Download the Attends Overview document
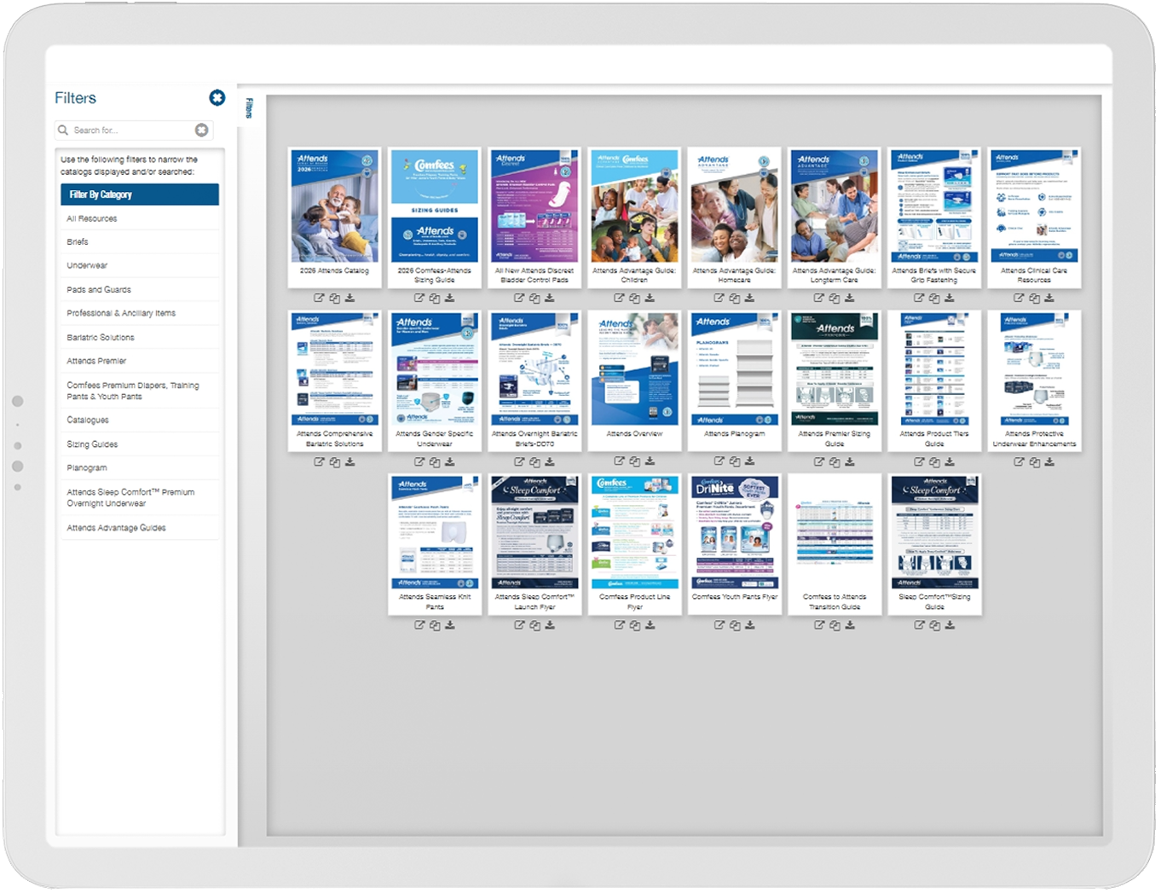1161x893 pixels. point(650,462)
